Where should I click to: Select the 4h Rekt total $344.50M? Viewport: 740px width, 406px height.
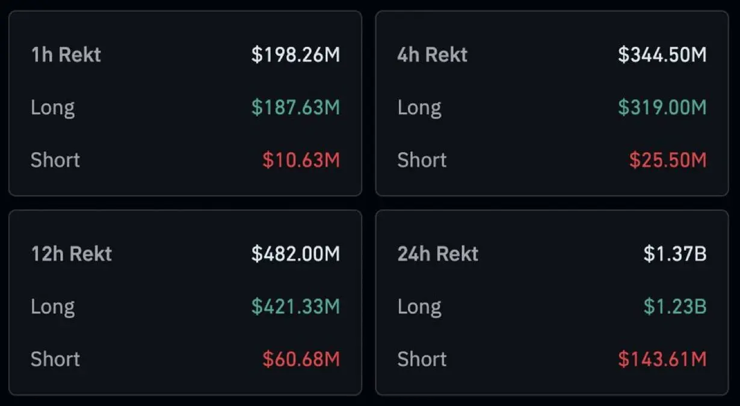tap(662, 55)
